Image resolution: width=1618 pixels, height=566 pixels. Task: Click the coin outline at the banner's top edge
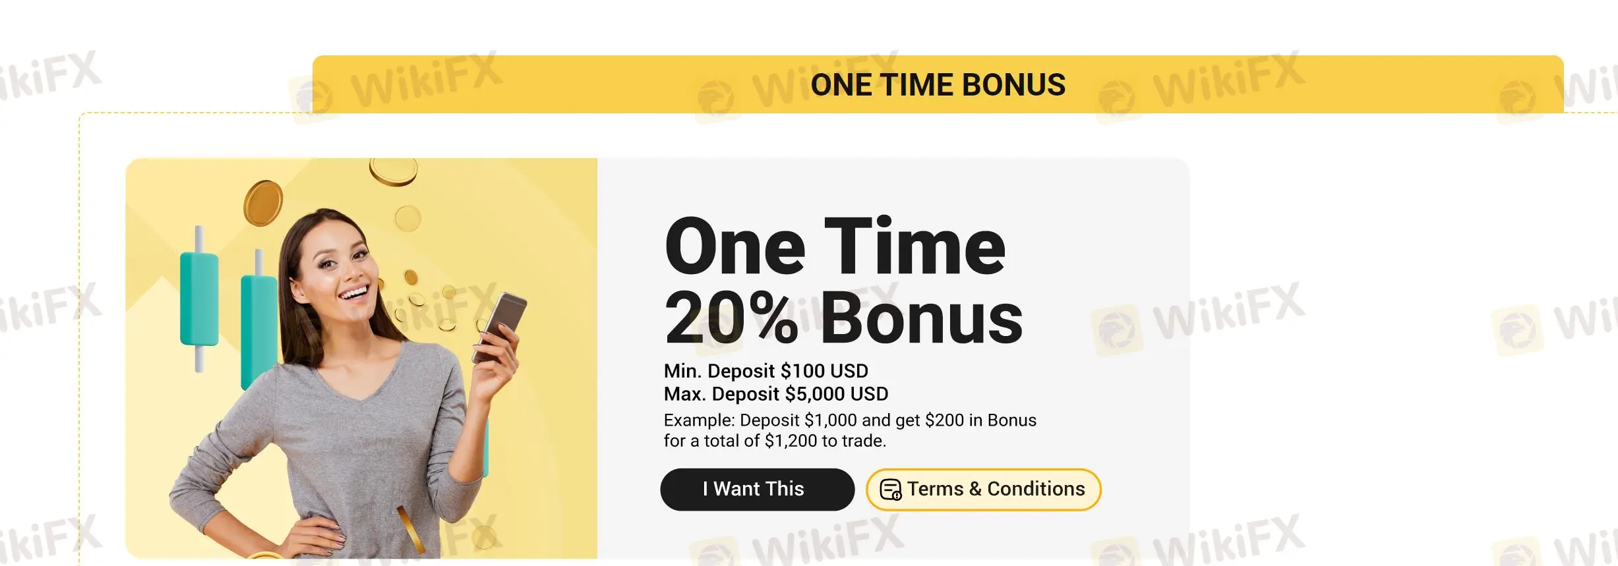click(x=394, y=172)
